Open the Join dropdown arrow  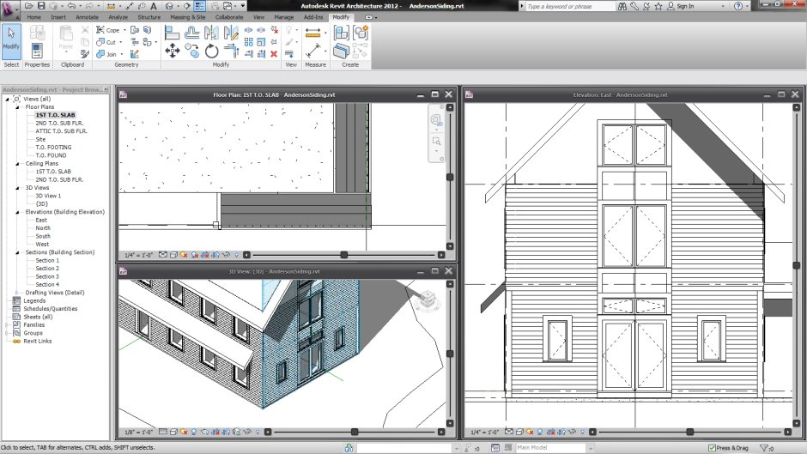(x=121, y=54)
